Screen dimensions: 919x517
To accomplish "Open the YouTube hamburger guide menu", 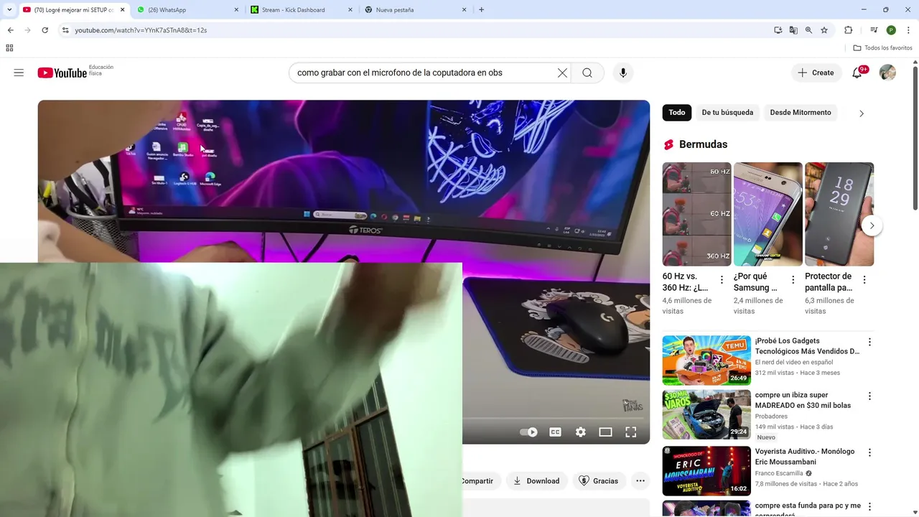I will (x=19, y=73).
